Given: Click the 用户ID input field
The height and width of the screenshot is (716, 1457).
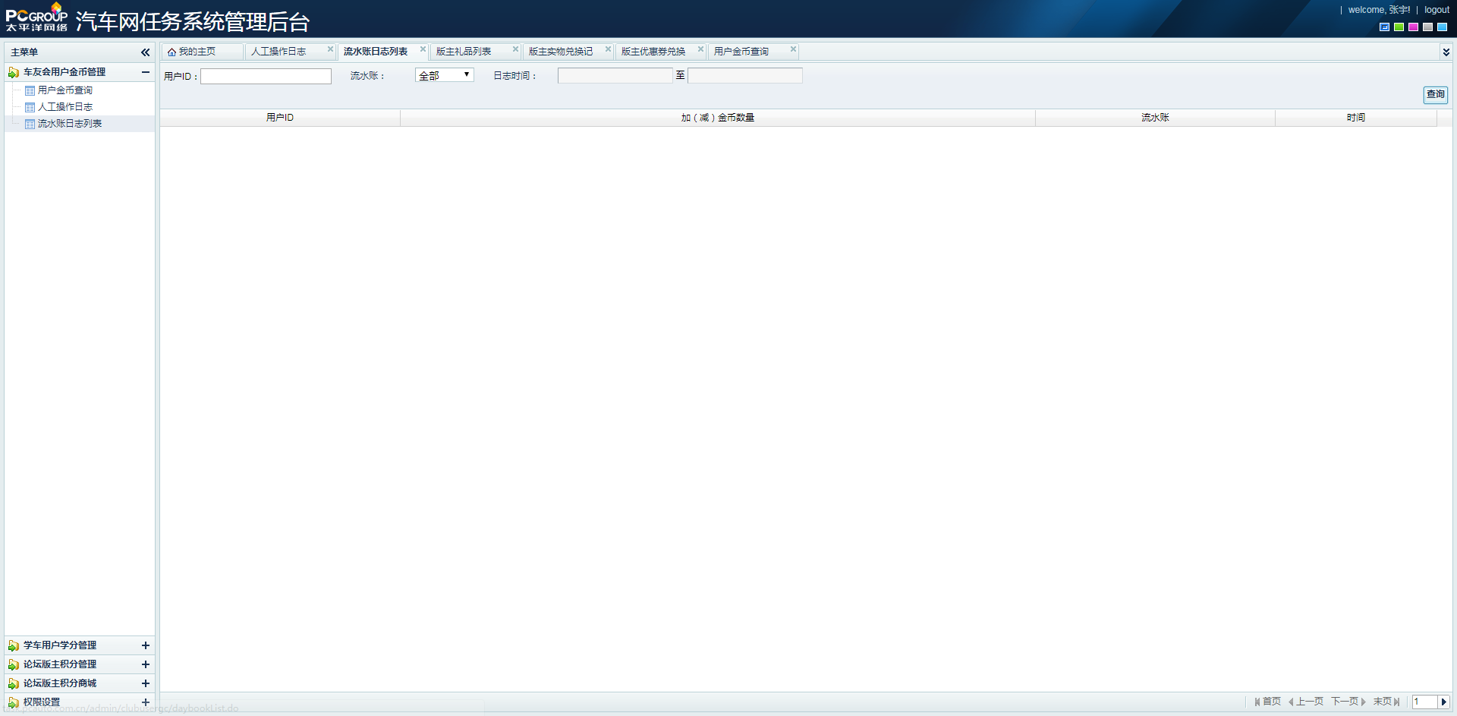Looking at the screenshot, I should click(x=266, y=77).
